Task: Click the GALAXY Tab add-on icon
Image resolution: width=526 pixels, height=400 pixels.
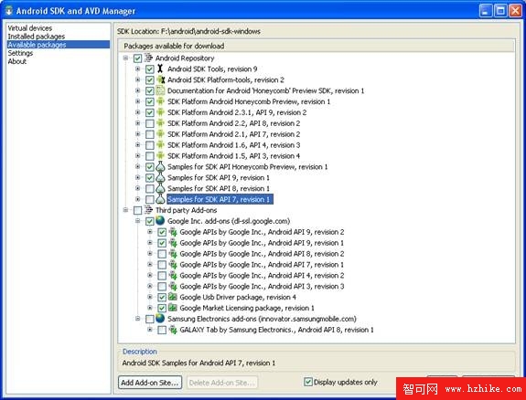Action: (173, 330)
